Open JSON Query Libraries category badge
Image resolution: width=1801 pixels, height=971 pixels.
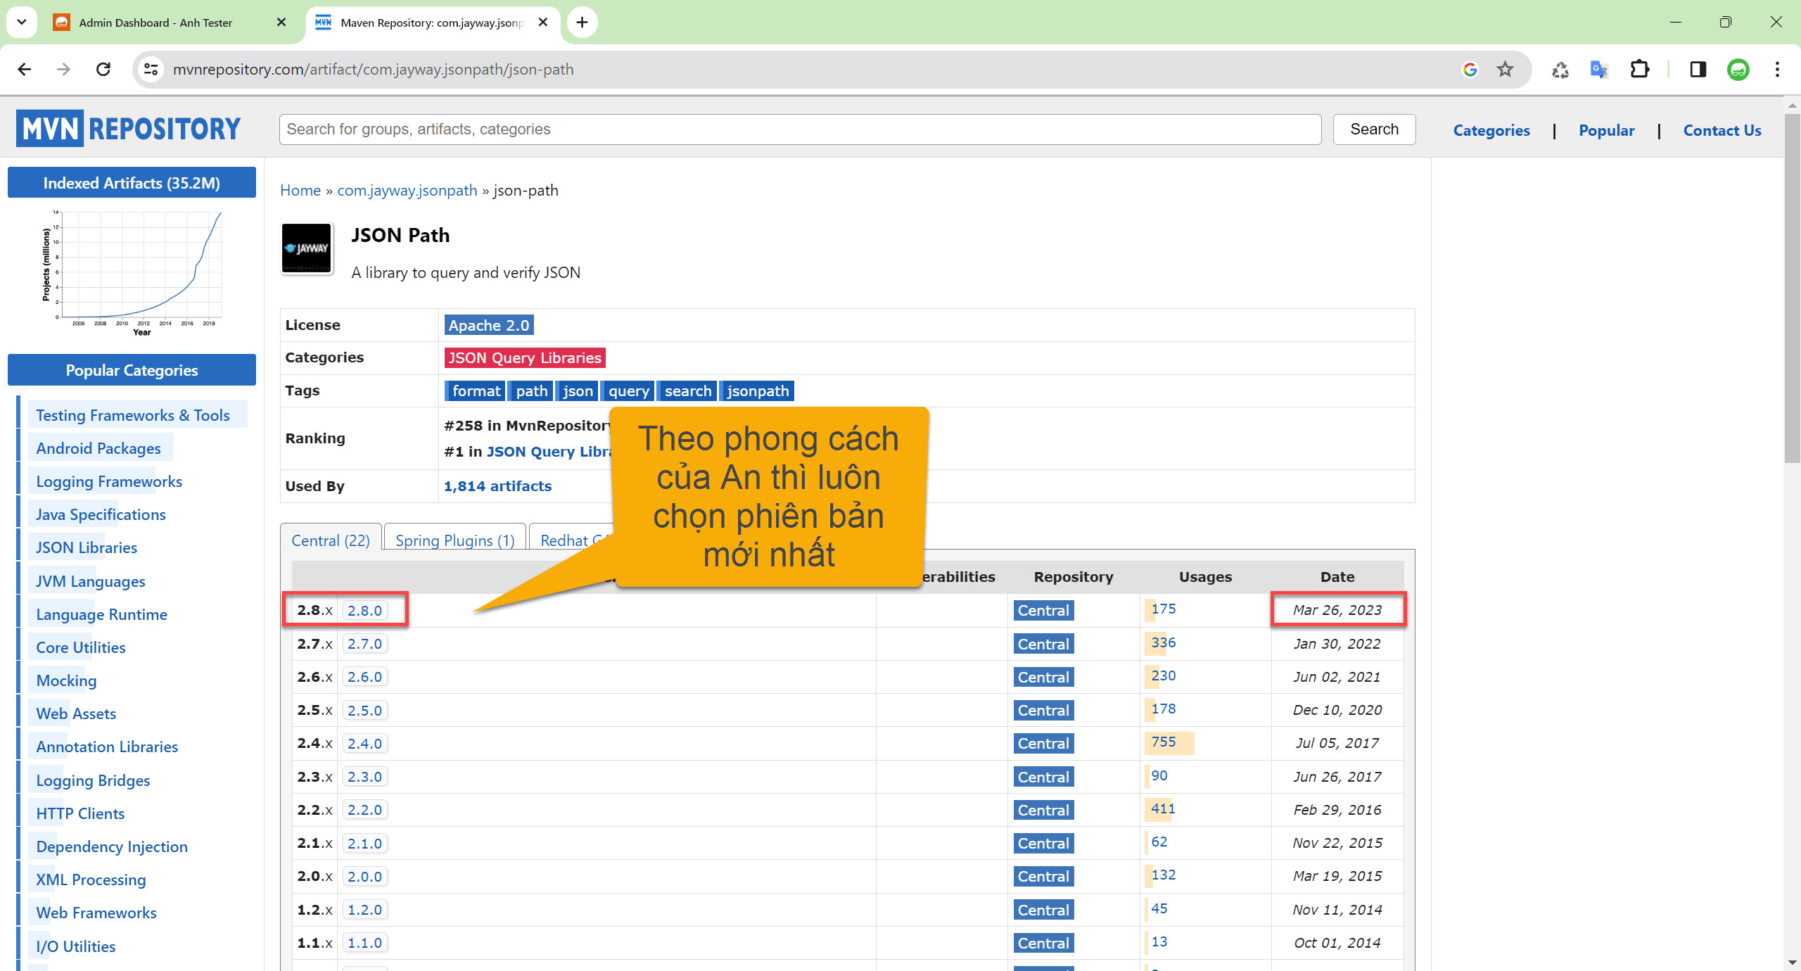[525, 357]
